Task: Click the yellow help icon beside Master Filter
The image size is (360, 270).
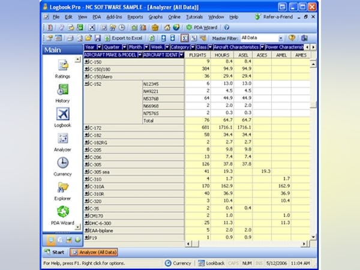Action: click(292, 38)
